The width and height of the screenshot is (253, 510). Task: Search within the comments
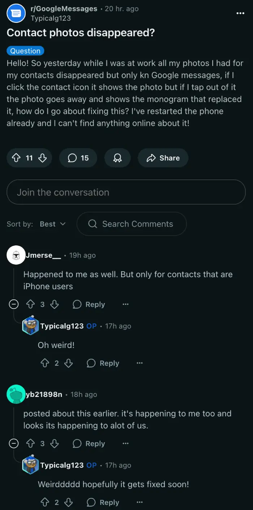[132, 224]
